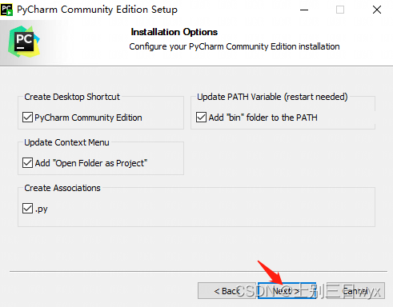Click the Installation Options heading
393x307 pixels.
tap(174, 32)
